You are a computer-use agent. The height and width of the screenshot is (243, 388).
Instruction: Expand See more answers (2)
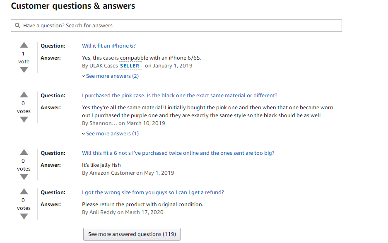[112, 76]
